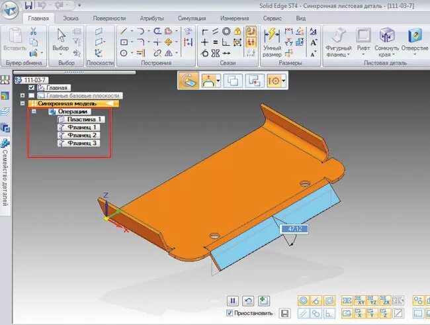
Task: Open the quick access toolbar customize dropdown
Action: point(79,5)
